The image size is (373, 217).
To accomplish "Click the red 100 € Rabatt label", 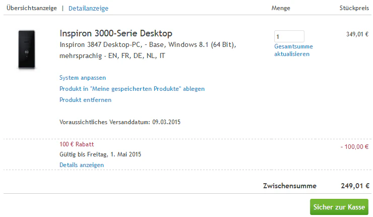I will [77, 144].
